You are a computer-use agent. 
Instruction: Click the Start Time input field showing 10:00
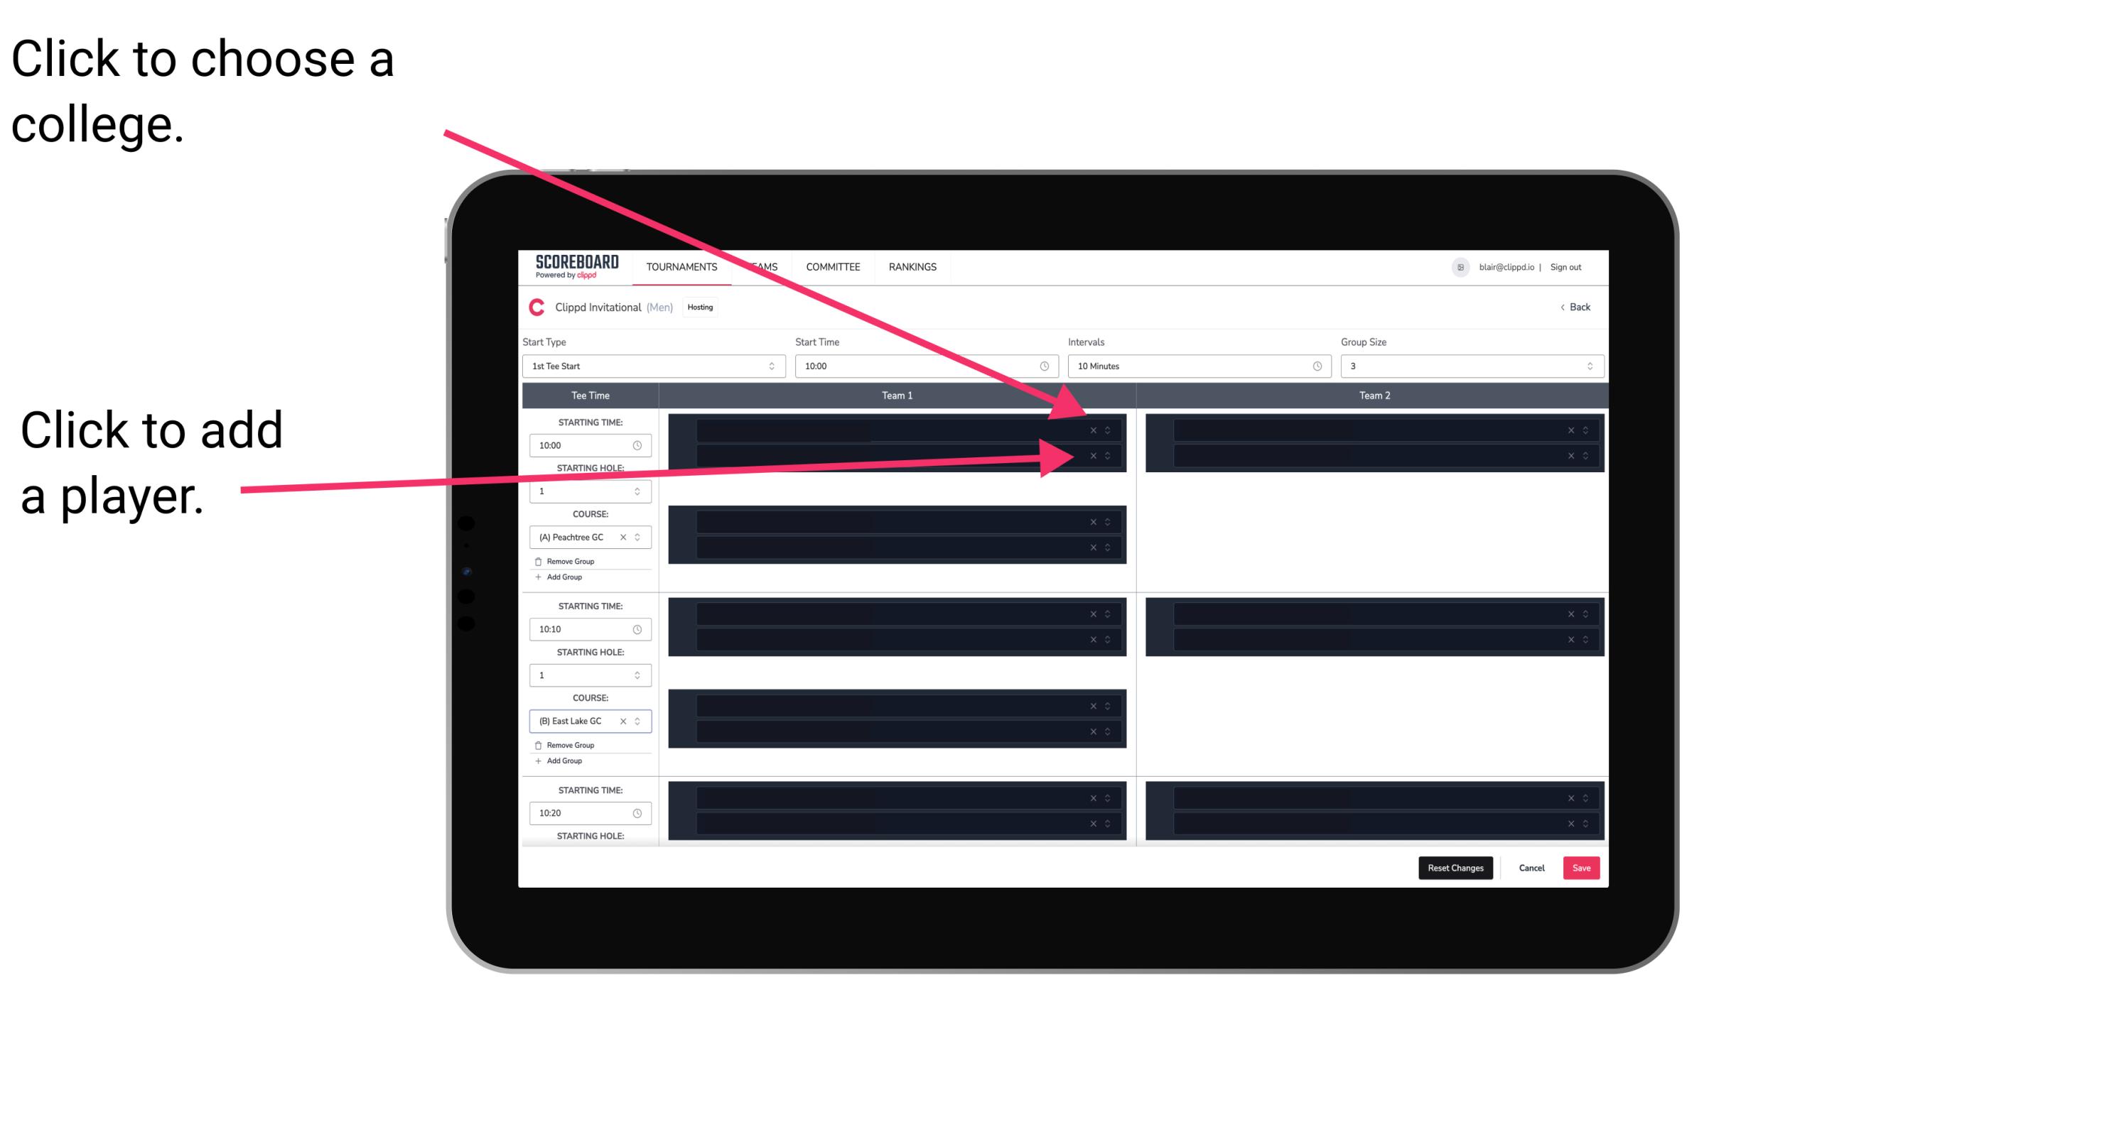924,366
